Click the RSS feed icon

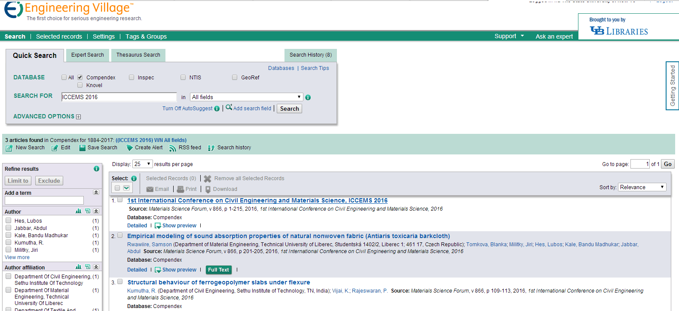pos(172,148)
